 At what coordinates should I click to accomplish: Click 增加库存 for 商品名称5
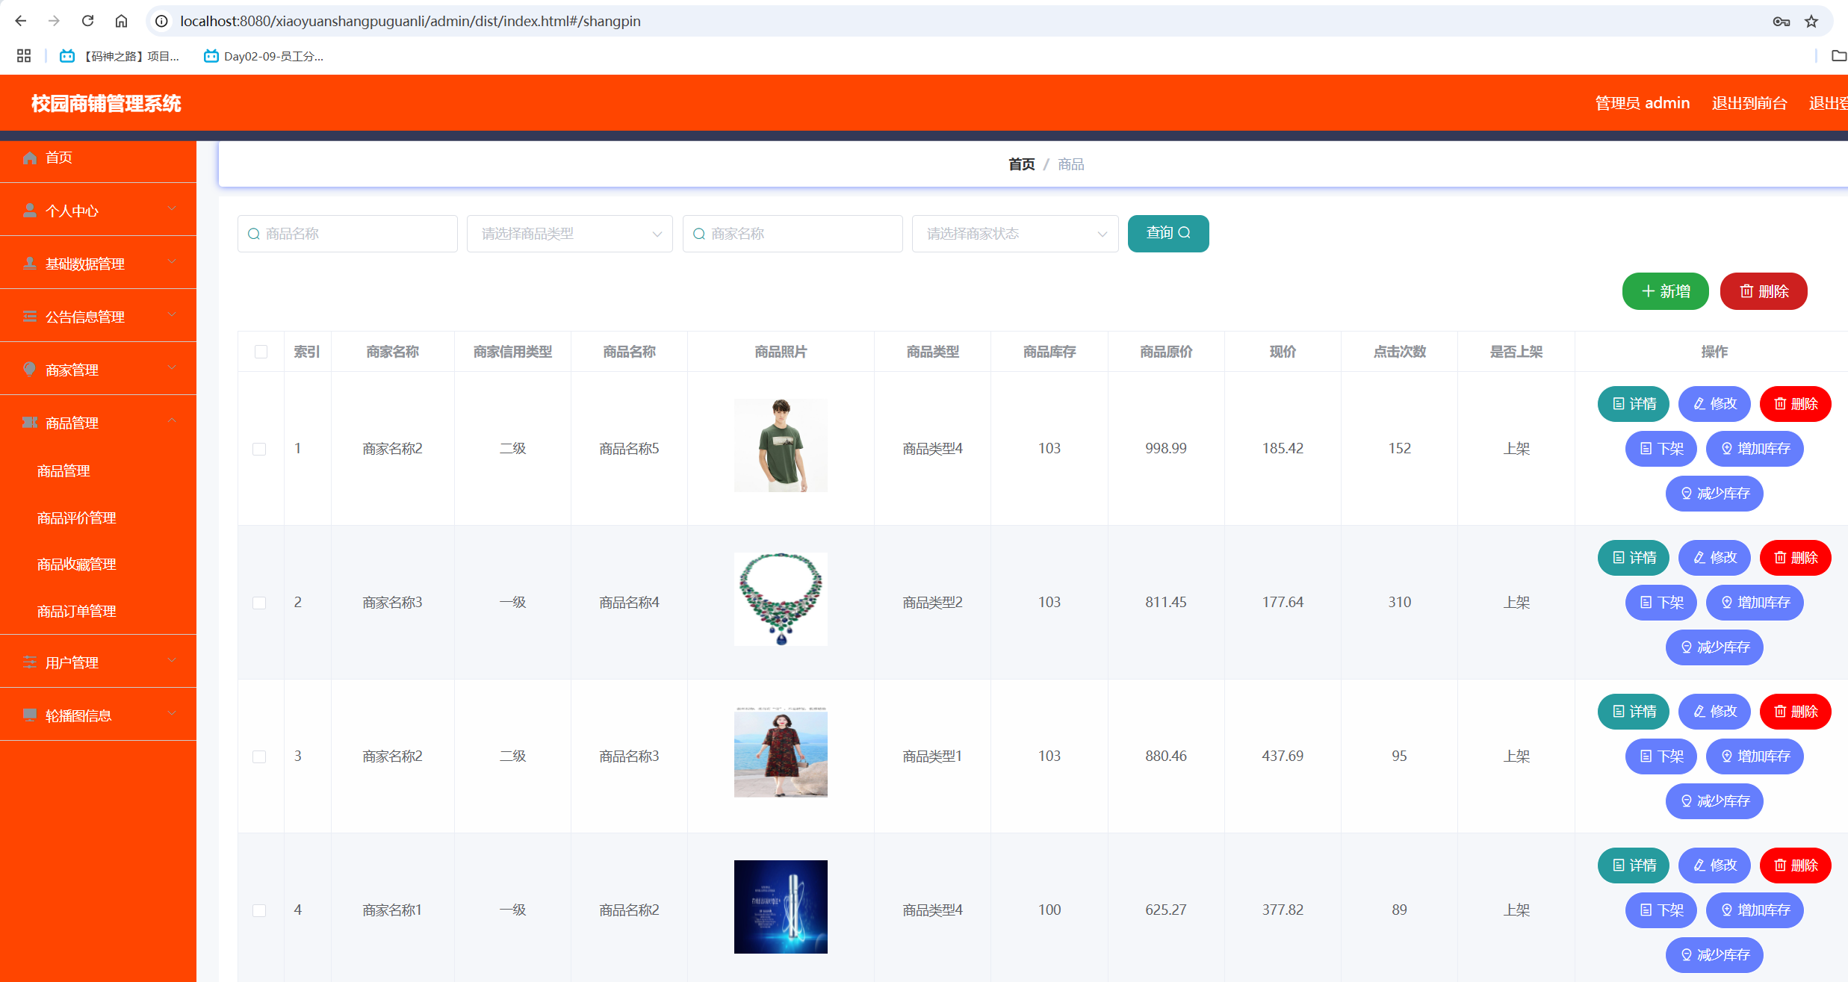tap(1755, 449)
